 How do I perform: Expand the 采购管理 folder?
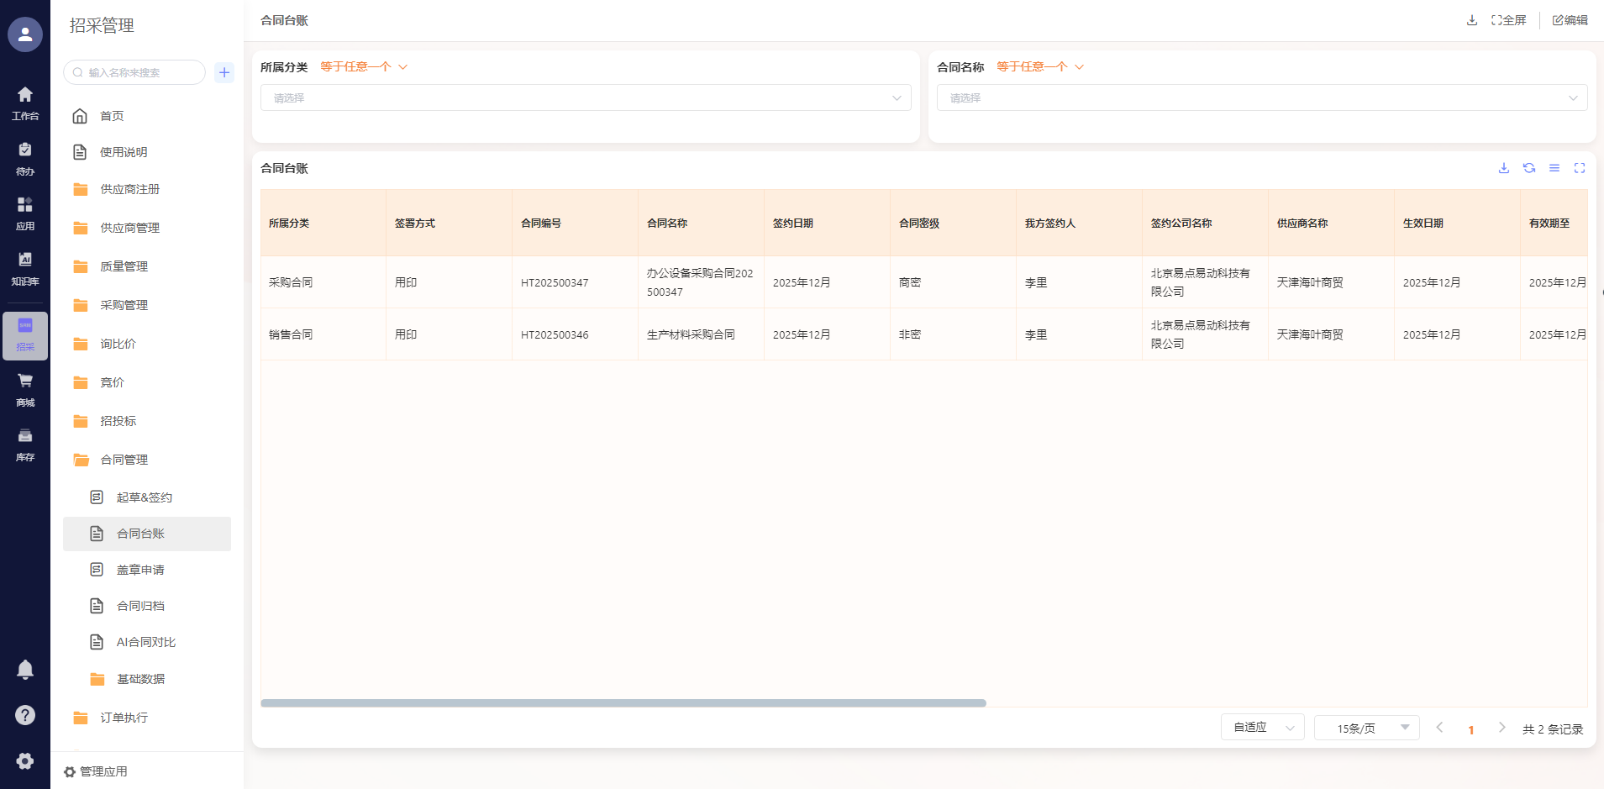point(124,305)
